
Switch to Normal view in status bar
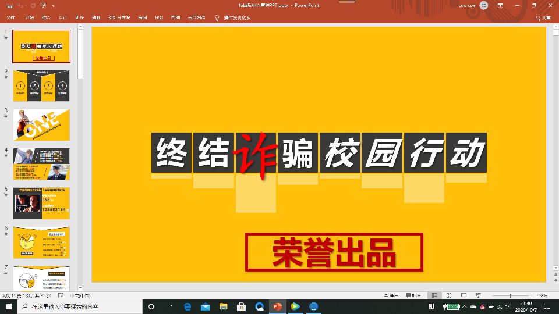point(434,295)
